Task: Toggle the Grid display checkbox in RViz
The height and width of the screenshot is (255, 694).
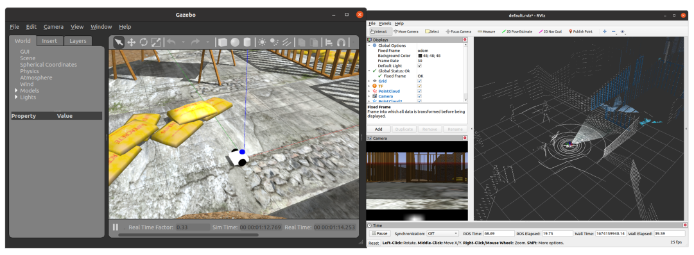Action: (419, 81)
